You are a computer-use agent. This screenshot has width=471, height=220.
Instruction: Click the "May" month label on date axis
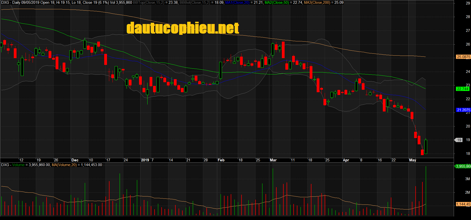413,160
